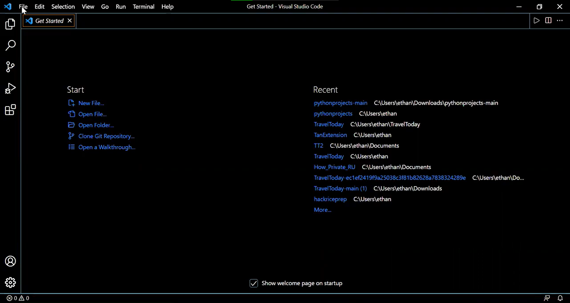Open recent TravelToday in C:\Users\ethan\TravelToday
Screen dimensions: 570x303
(329, 124)
